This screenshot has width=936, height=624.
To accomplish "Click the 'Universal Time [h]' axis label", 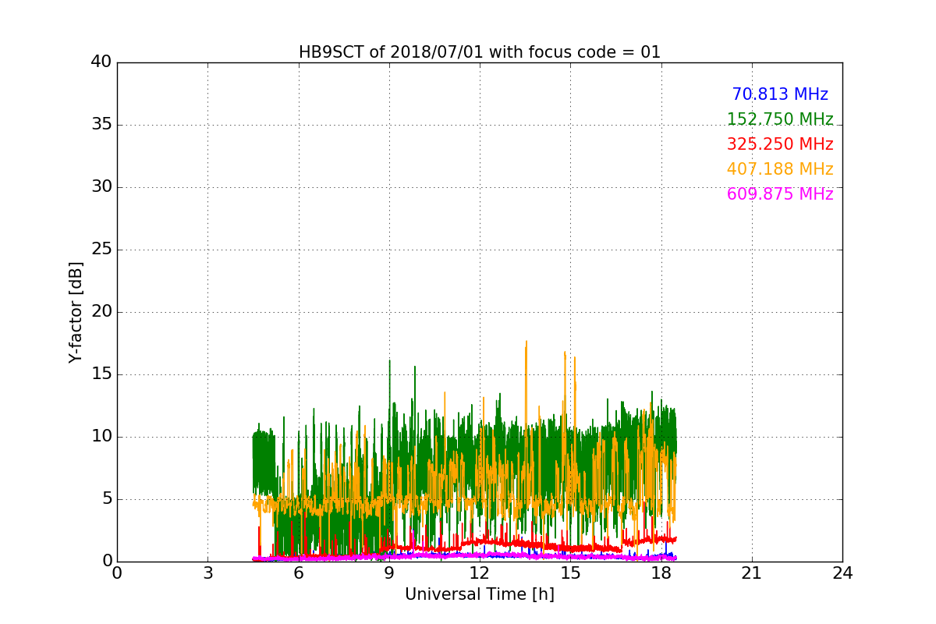I will click(479, 594).
